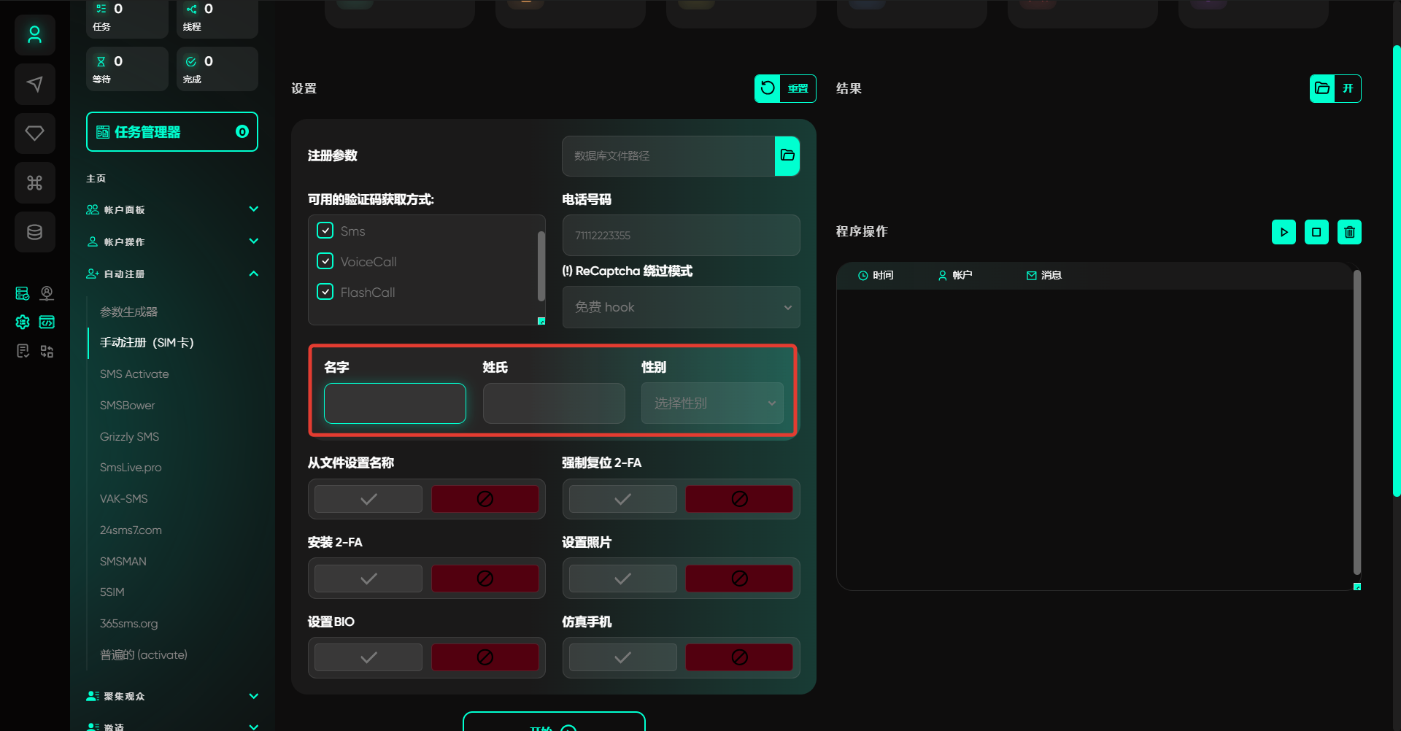Click the 电话号码 phone number input field
The width and height of the screenshot is (1401, 731).
tap(680, 235)
